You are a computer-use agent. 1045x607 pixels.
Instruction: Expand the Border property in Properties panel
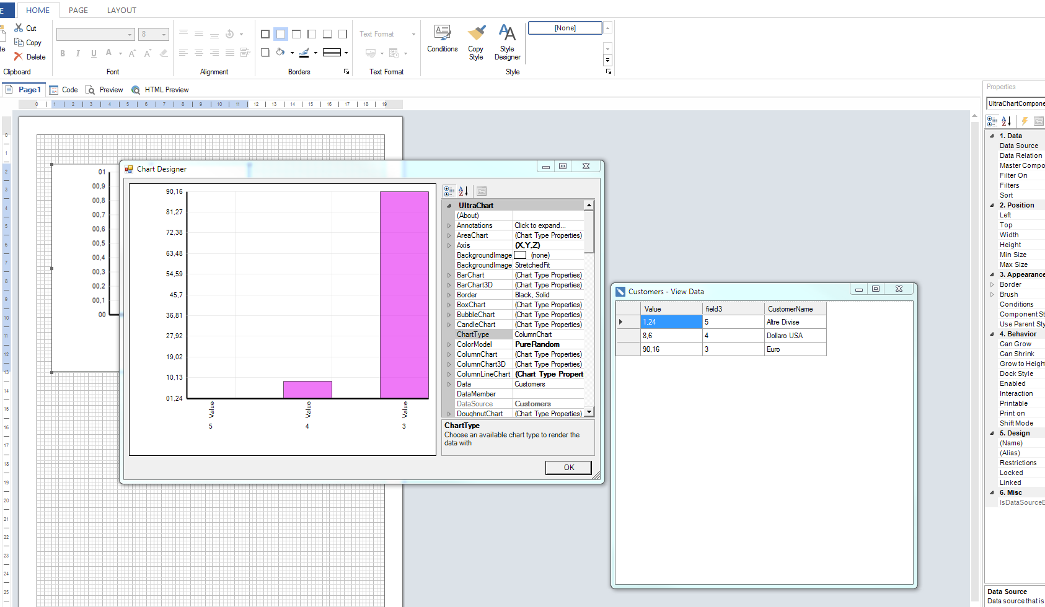click(992, 284)
